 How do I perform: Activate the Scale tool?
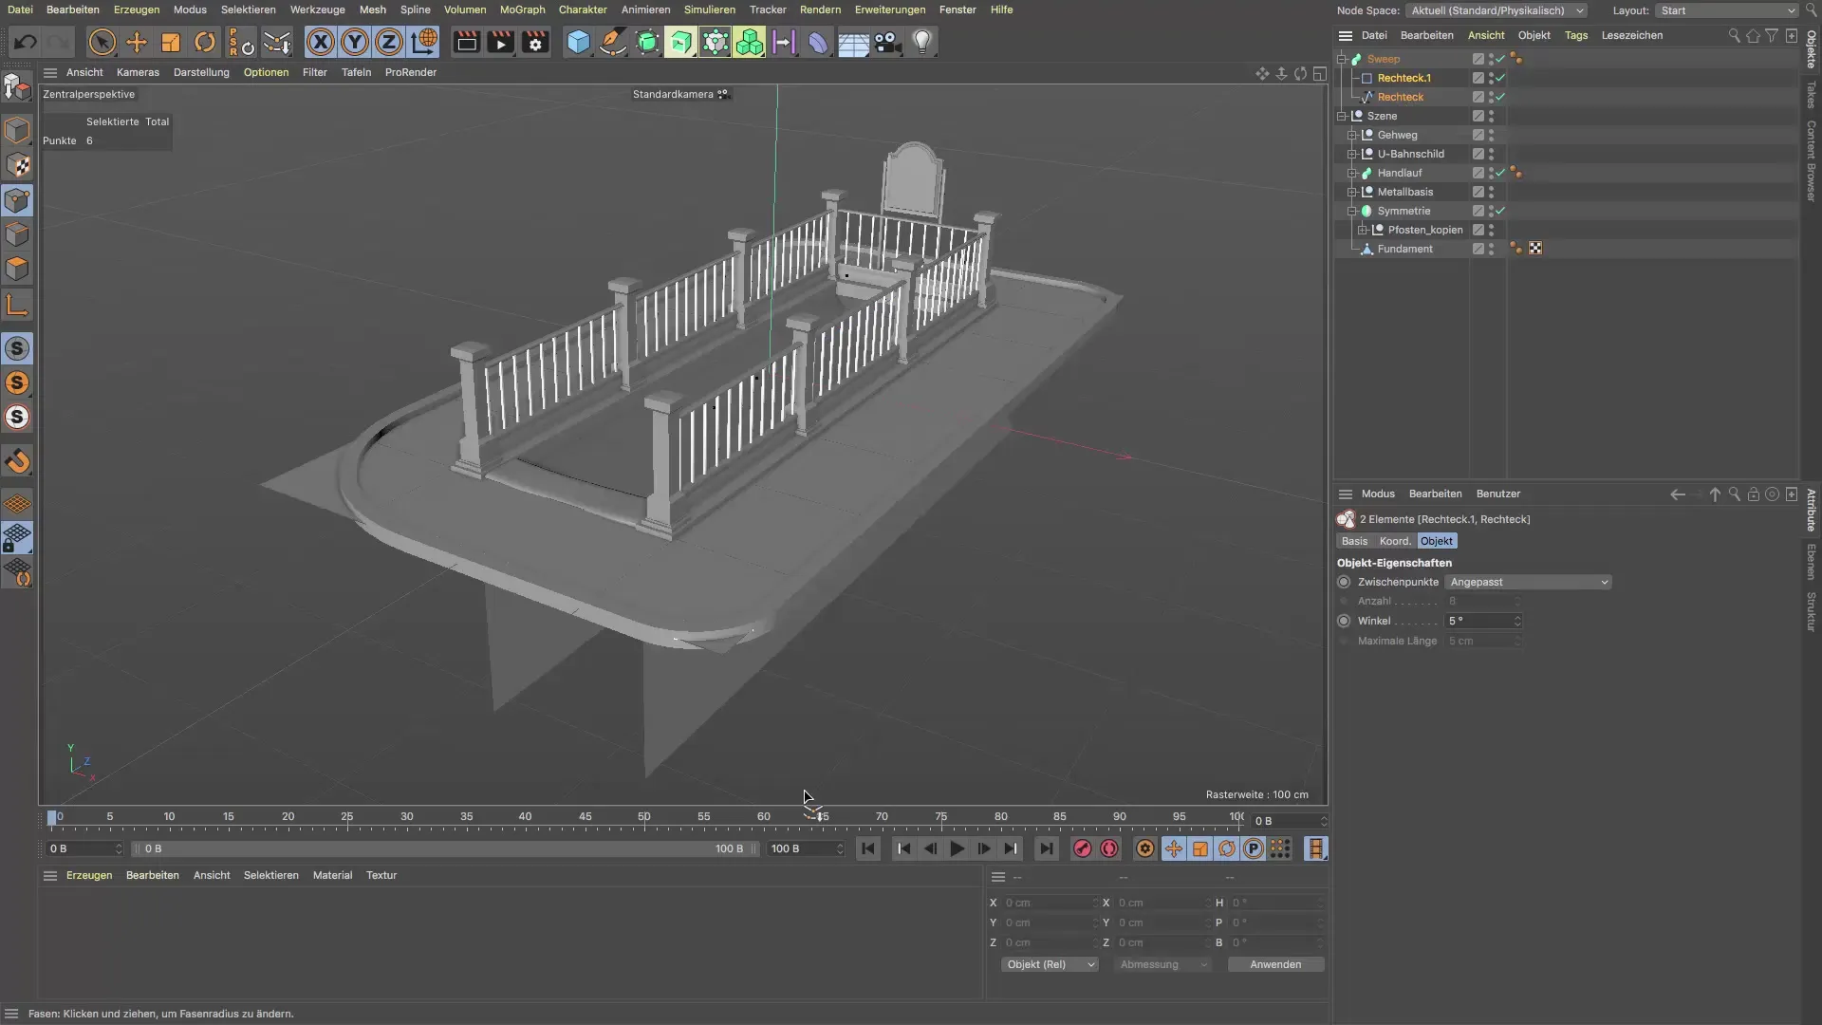tap(171, 42)
